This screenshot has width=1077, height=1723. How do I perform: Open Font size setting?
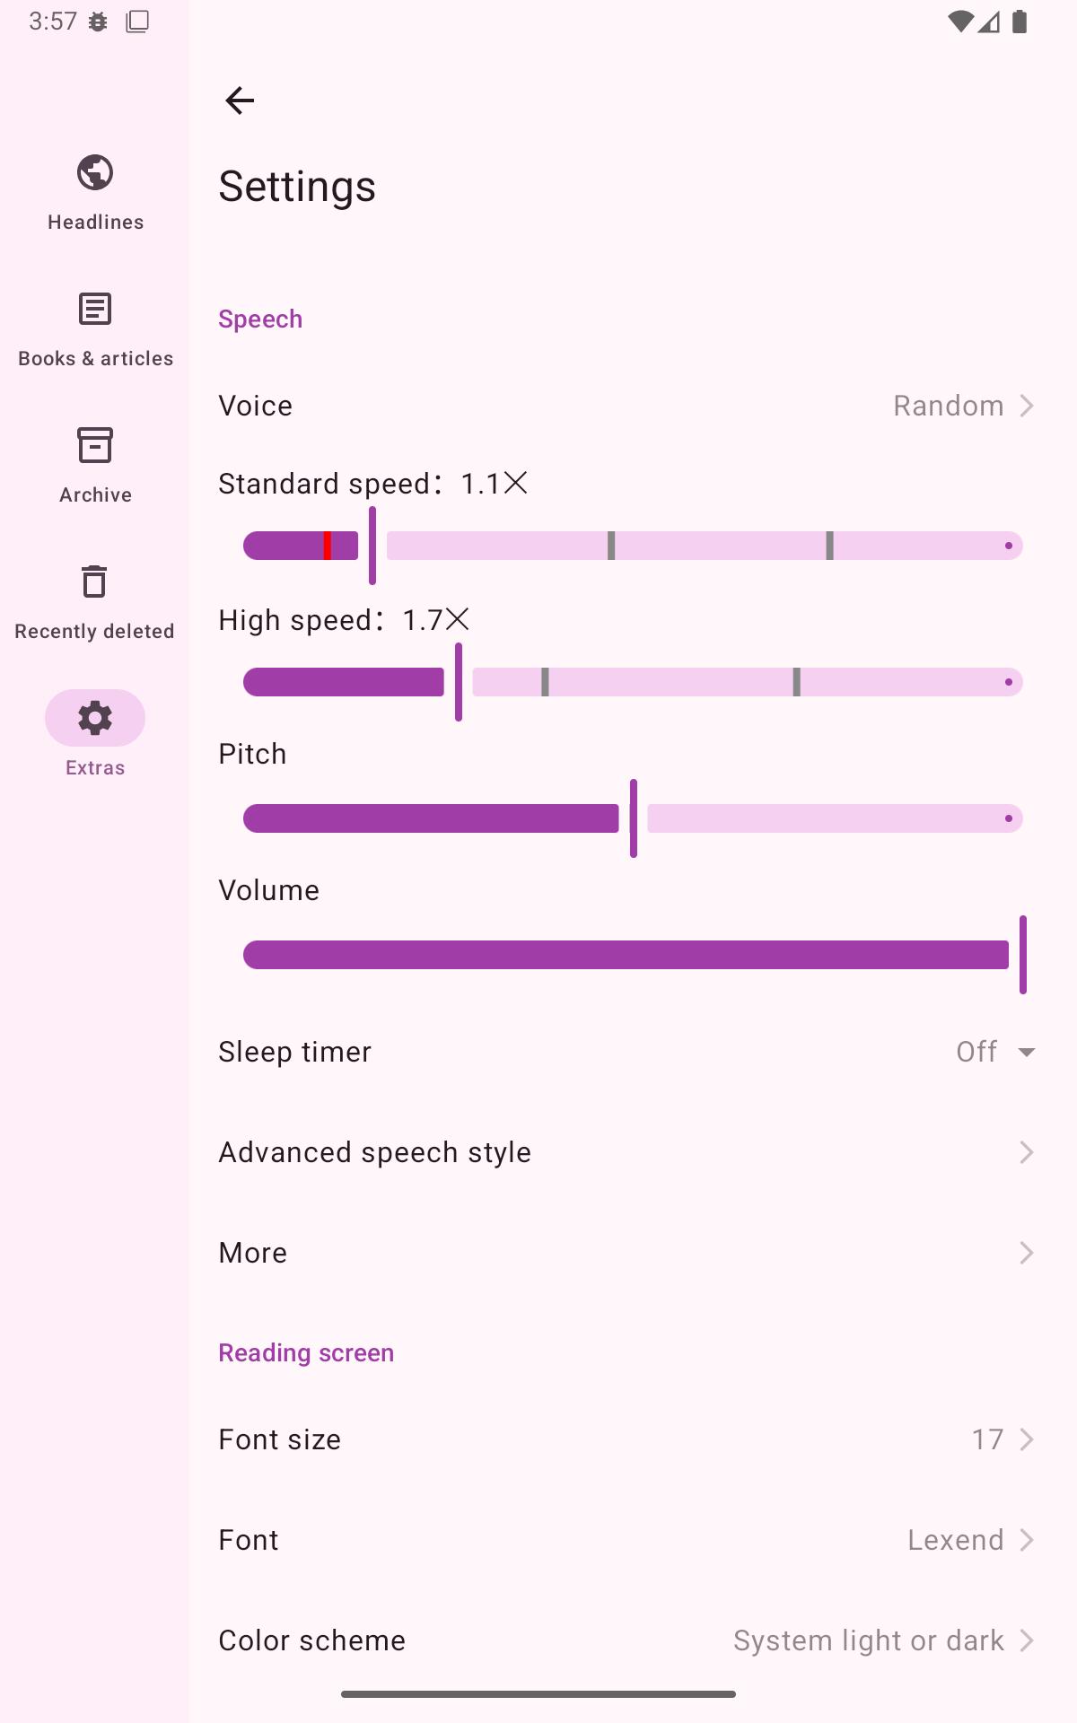pyautogui.click(x=626, y=1439)
